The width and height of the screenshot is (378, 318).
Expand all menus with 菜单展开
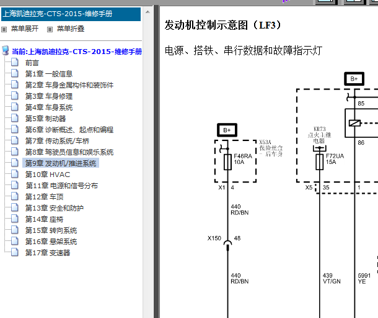(x=25, y=29)
